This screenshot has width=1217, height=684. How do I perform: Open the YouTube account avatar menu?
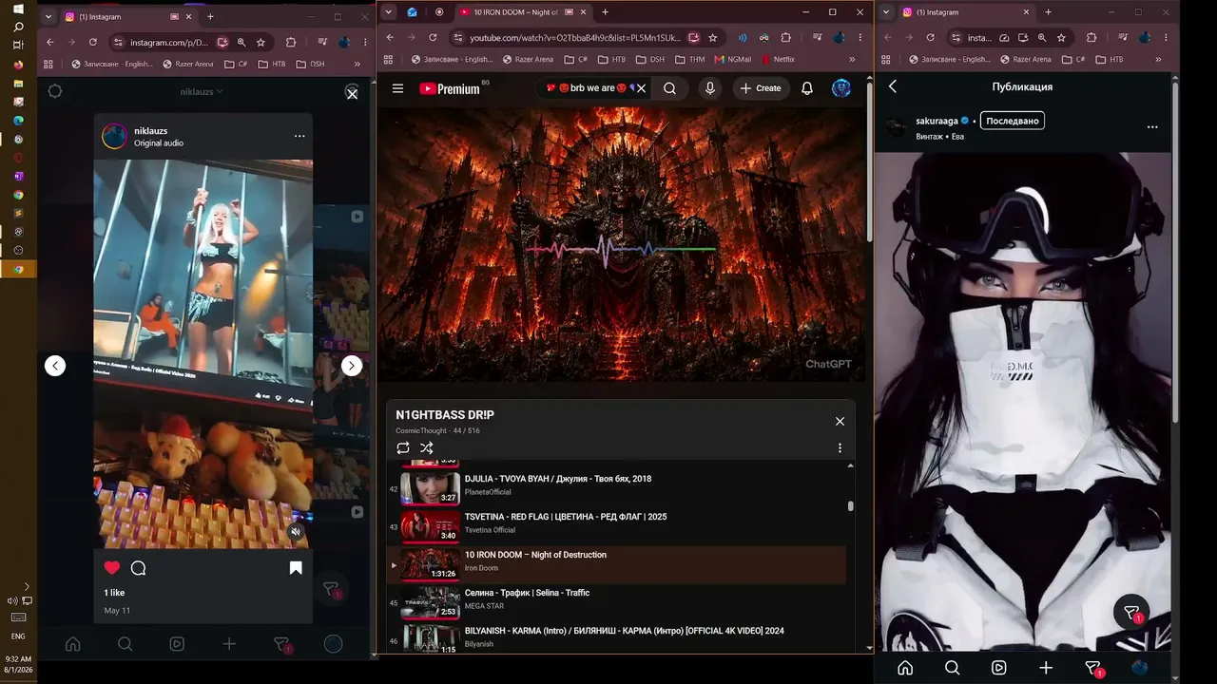[841, 88]
